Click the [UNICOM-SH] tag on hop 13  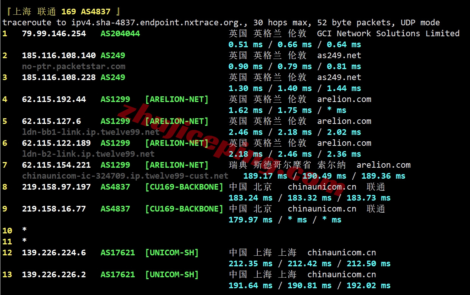coord(172,274)
